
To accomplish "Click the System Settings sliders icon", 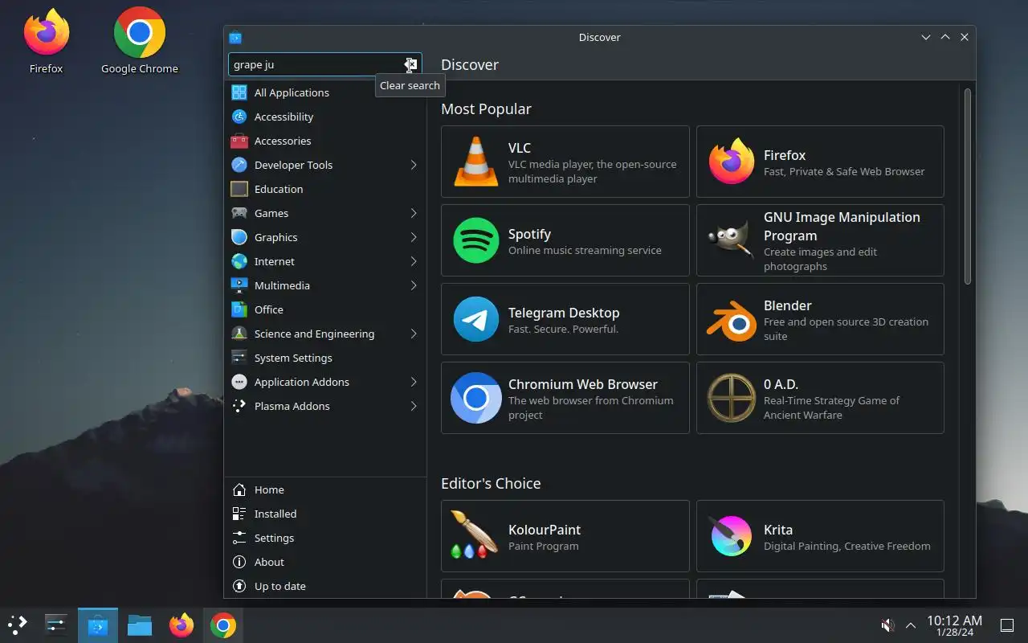I will point(239,358).
